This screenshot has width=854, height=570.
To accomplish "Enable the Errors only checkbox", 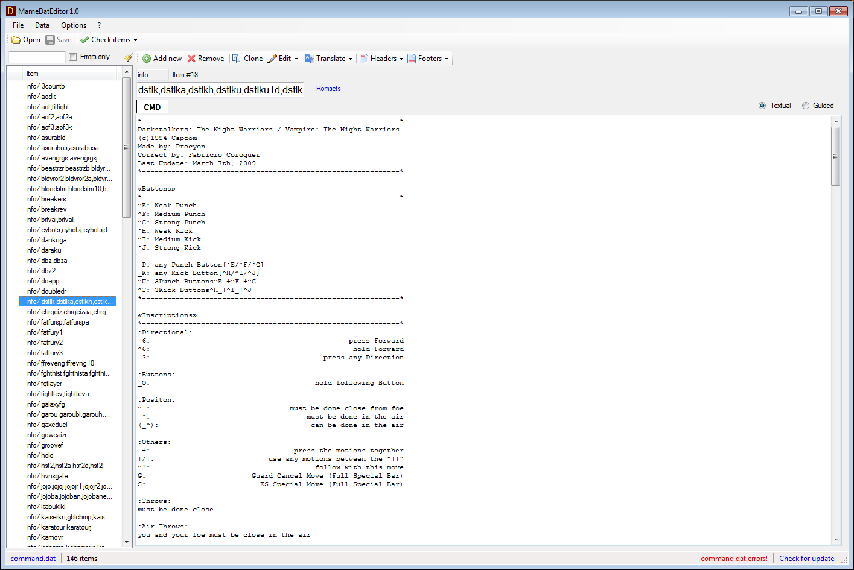I will pos(73,57).
